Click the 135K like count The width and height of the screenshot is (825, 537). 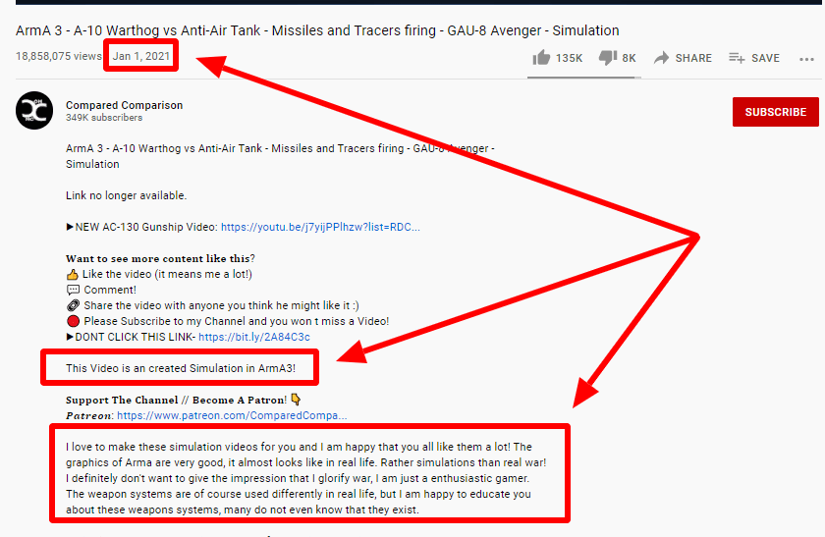569,58
